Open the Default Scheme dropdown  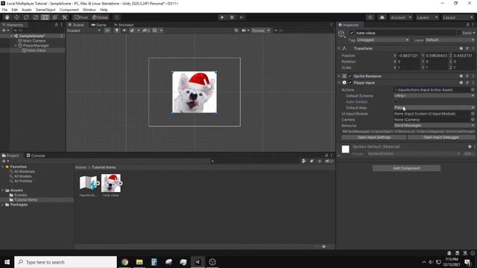pos(434,96)
